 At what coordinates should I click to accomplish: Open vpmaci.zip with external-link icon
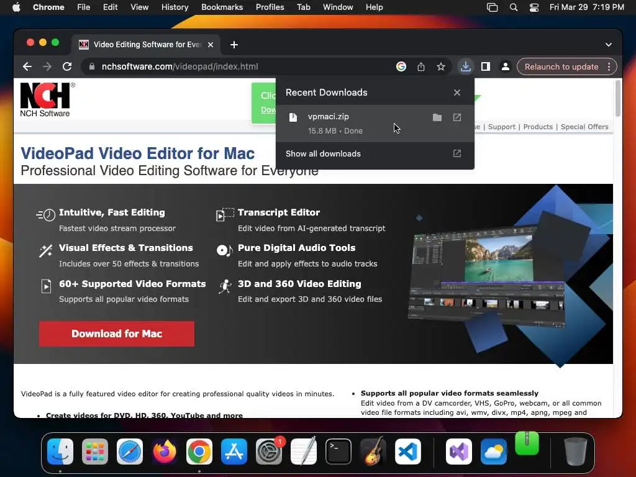pos(457,117)
